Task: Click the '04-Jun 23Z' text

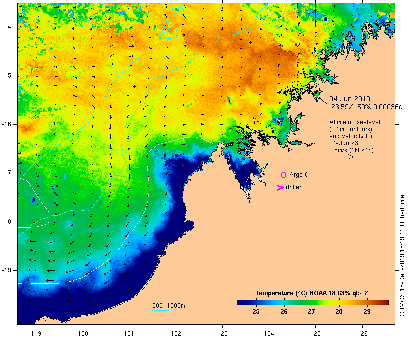Action: tap(346, 143)
